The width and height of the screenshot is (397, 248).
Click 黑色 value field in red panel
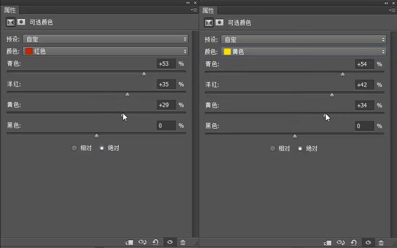coord(166,126)
